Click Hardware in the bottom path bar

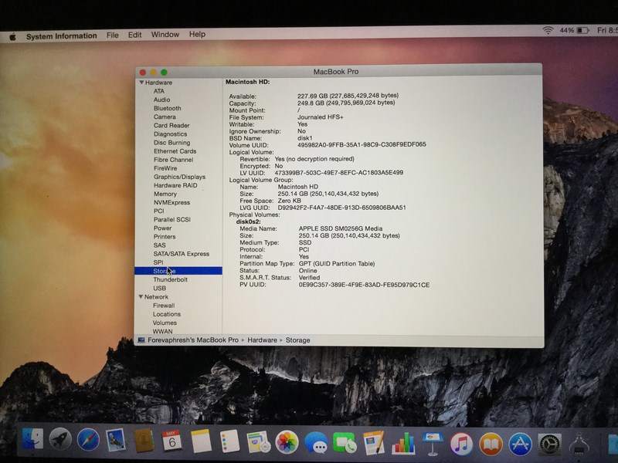click(263, 340)
